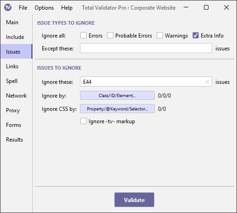Clear the Ignore these field with X
The height and width of the screenshot is (213, 237).
click(207, 82)
